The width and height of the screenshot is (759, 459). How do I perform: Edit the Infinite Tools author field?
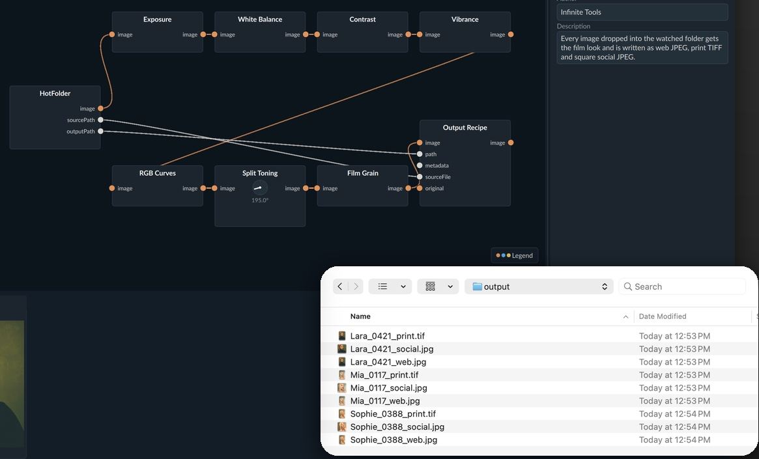642,12
